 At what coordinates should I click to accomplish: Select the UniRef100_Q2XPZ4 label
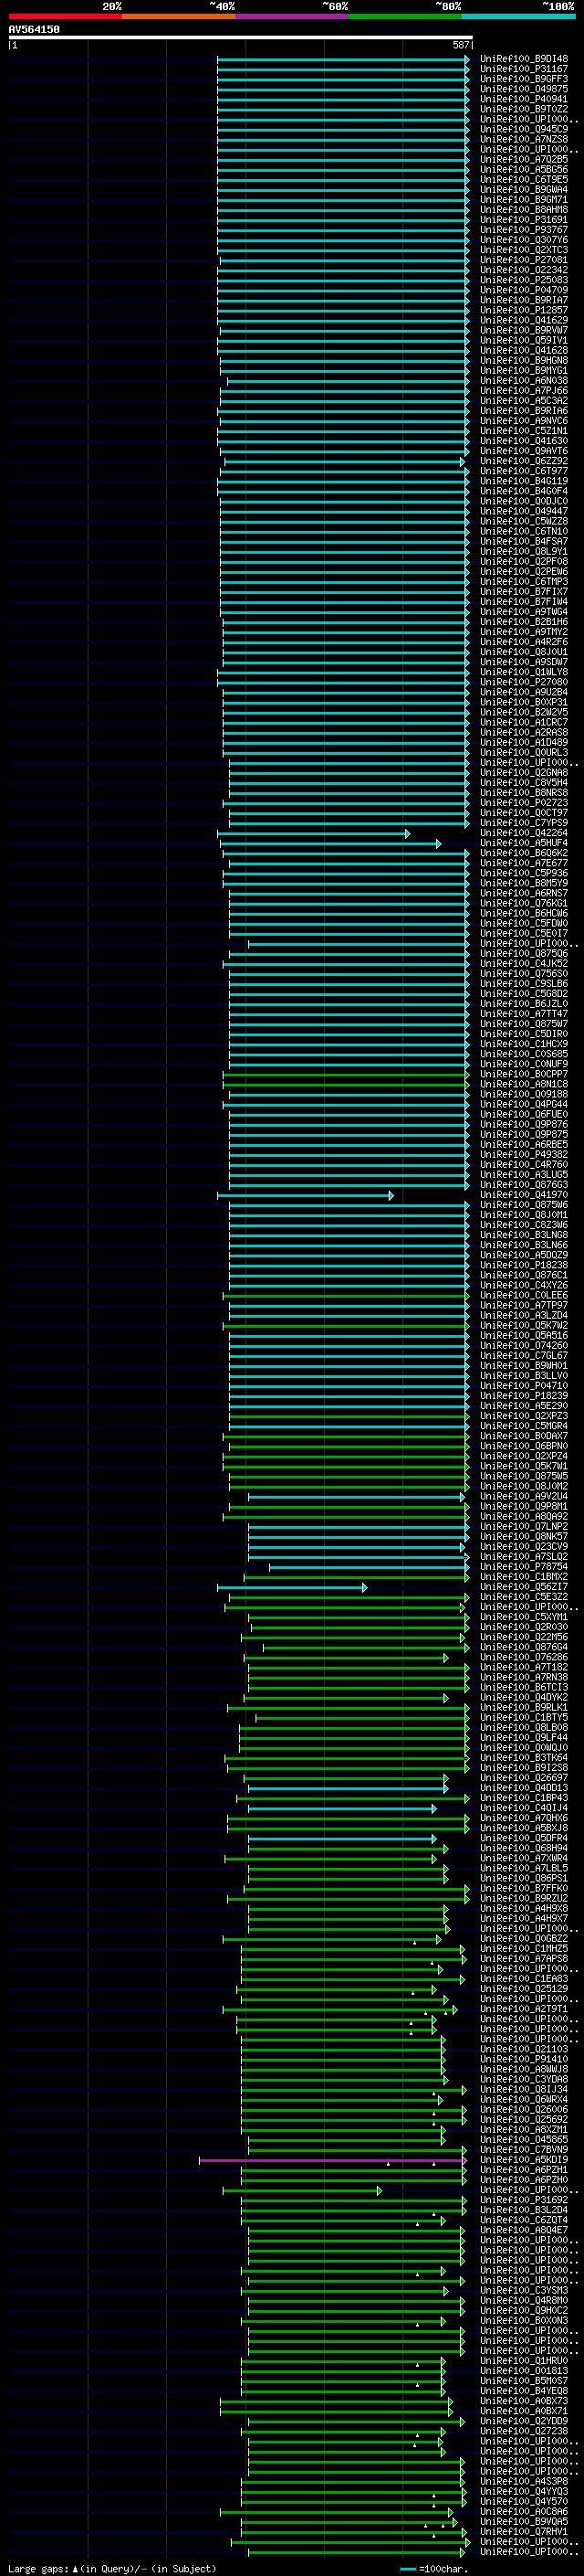coord(524,1456)
